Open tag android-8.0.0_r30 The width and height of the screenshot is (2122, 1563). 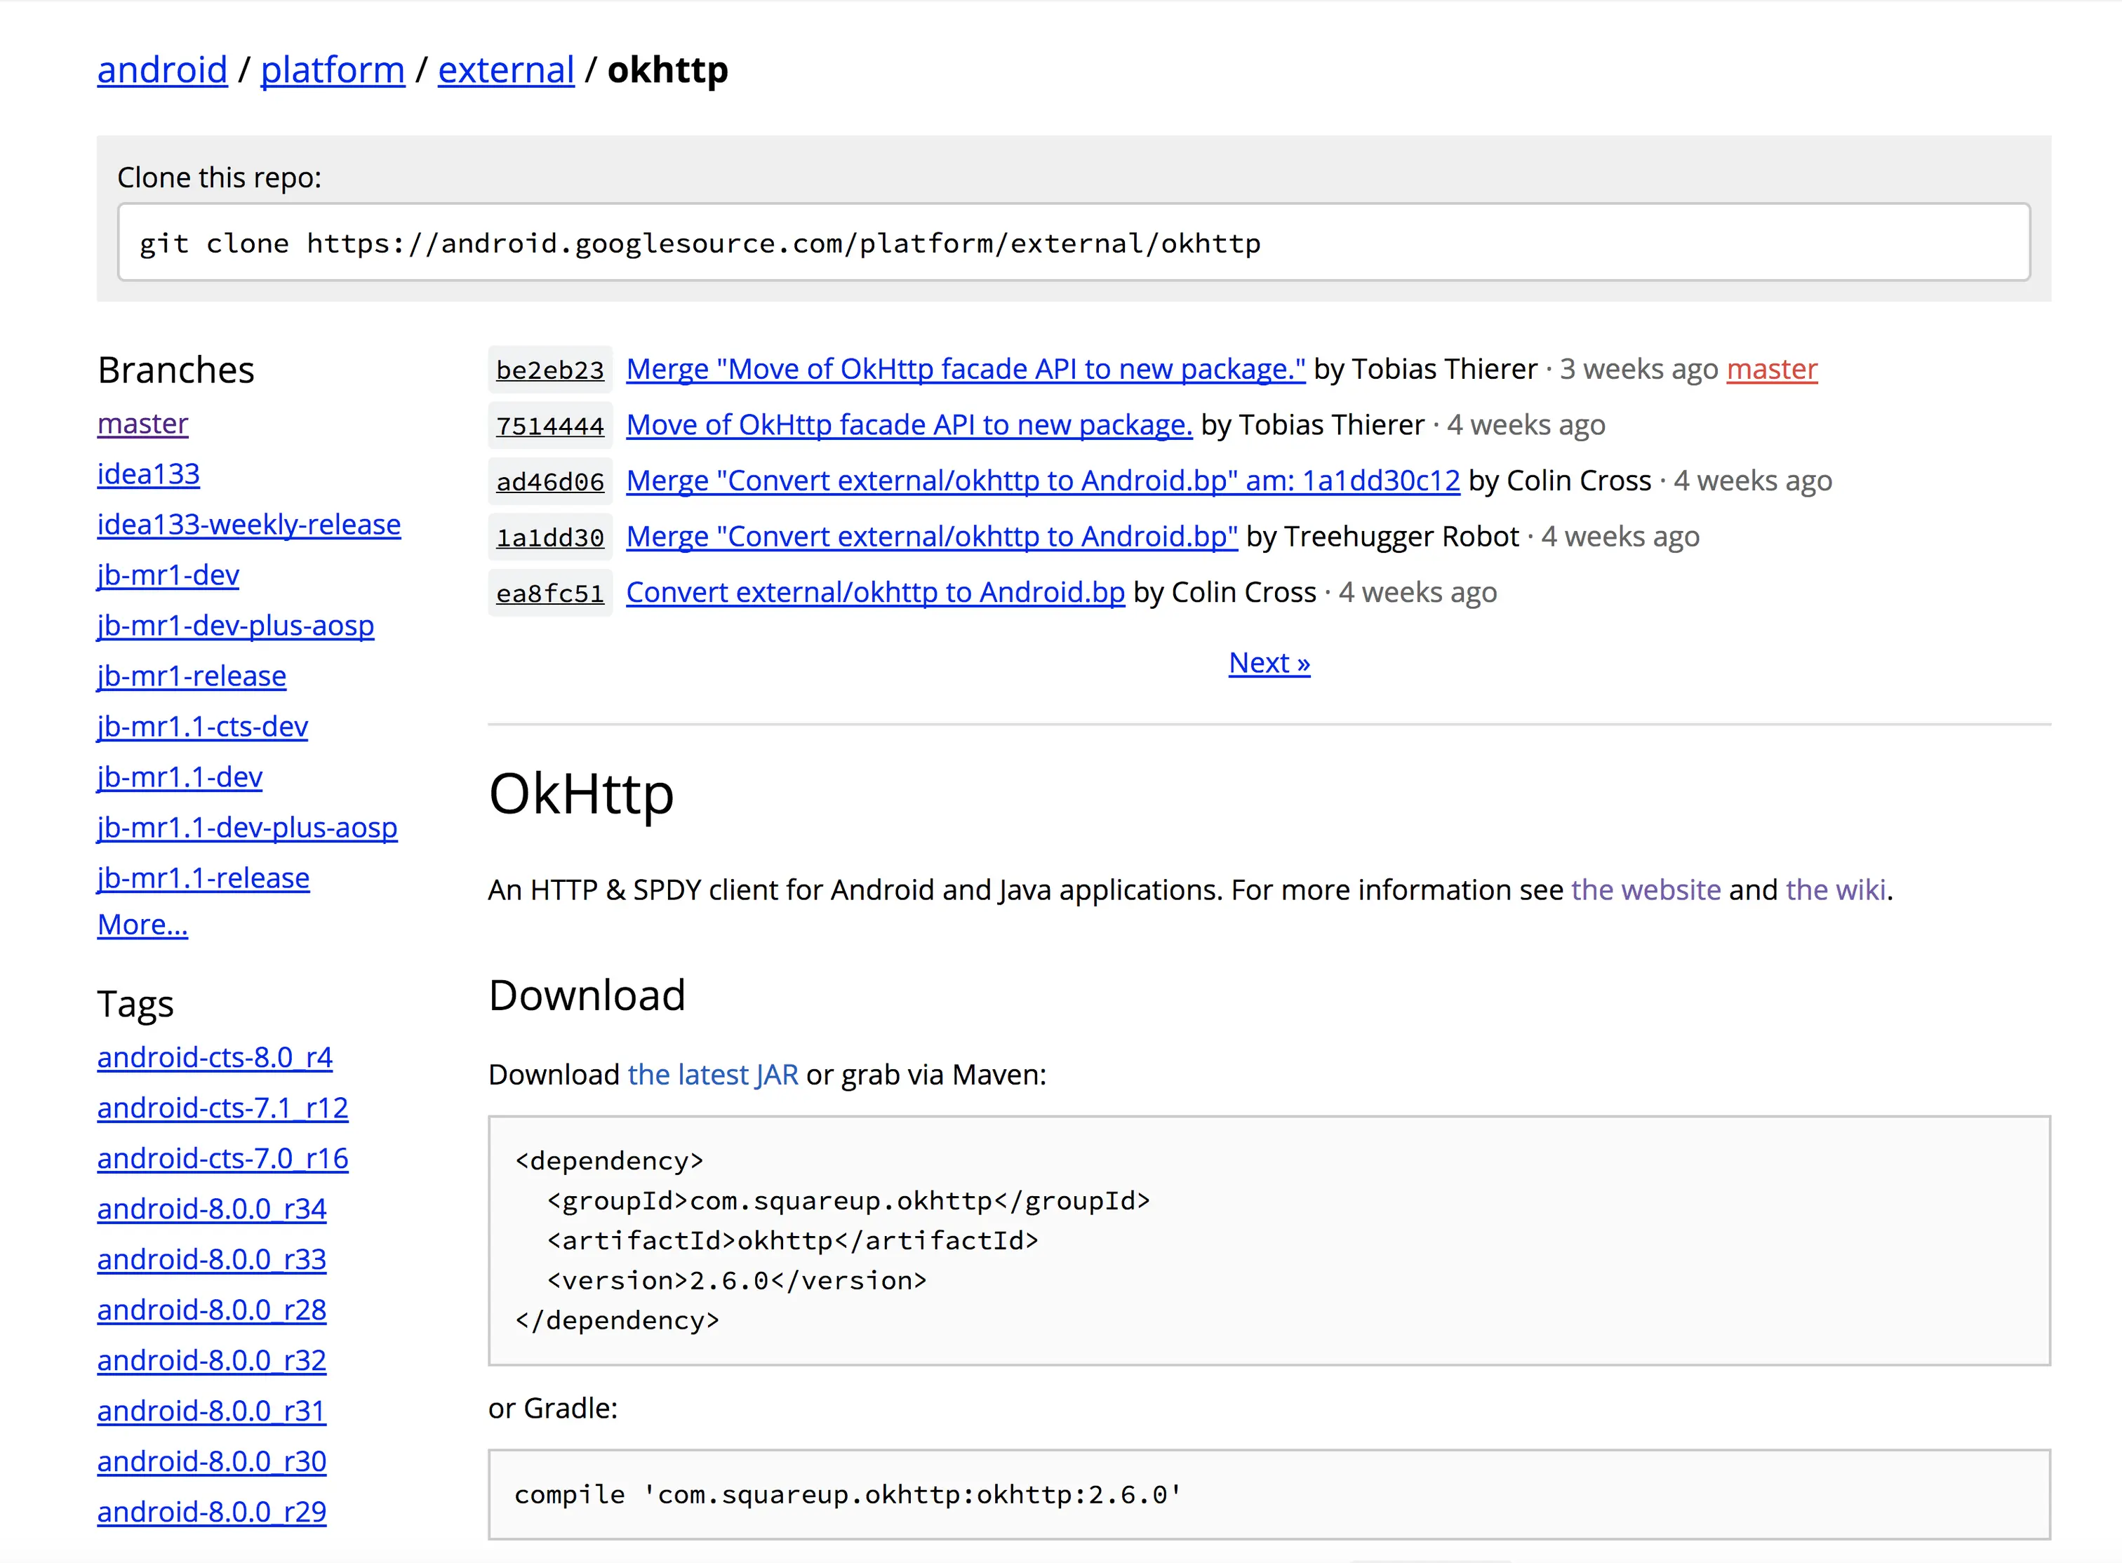pos(212,1461)
